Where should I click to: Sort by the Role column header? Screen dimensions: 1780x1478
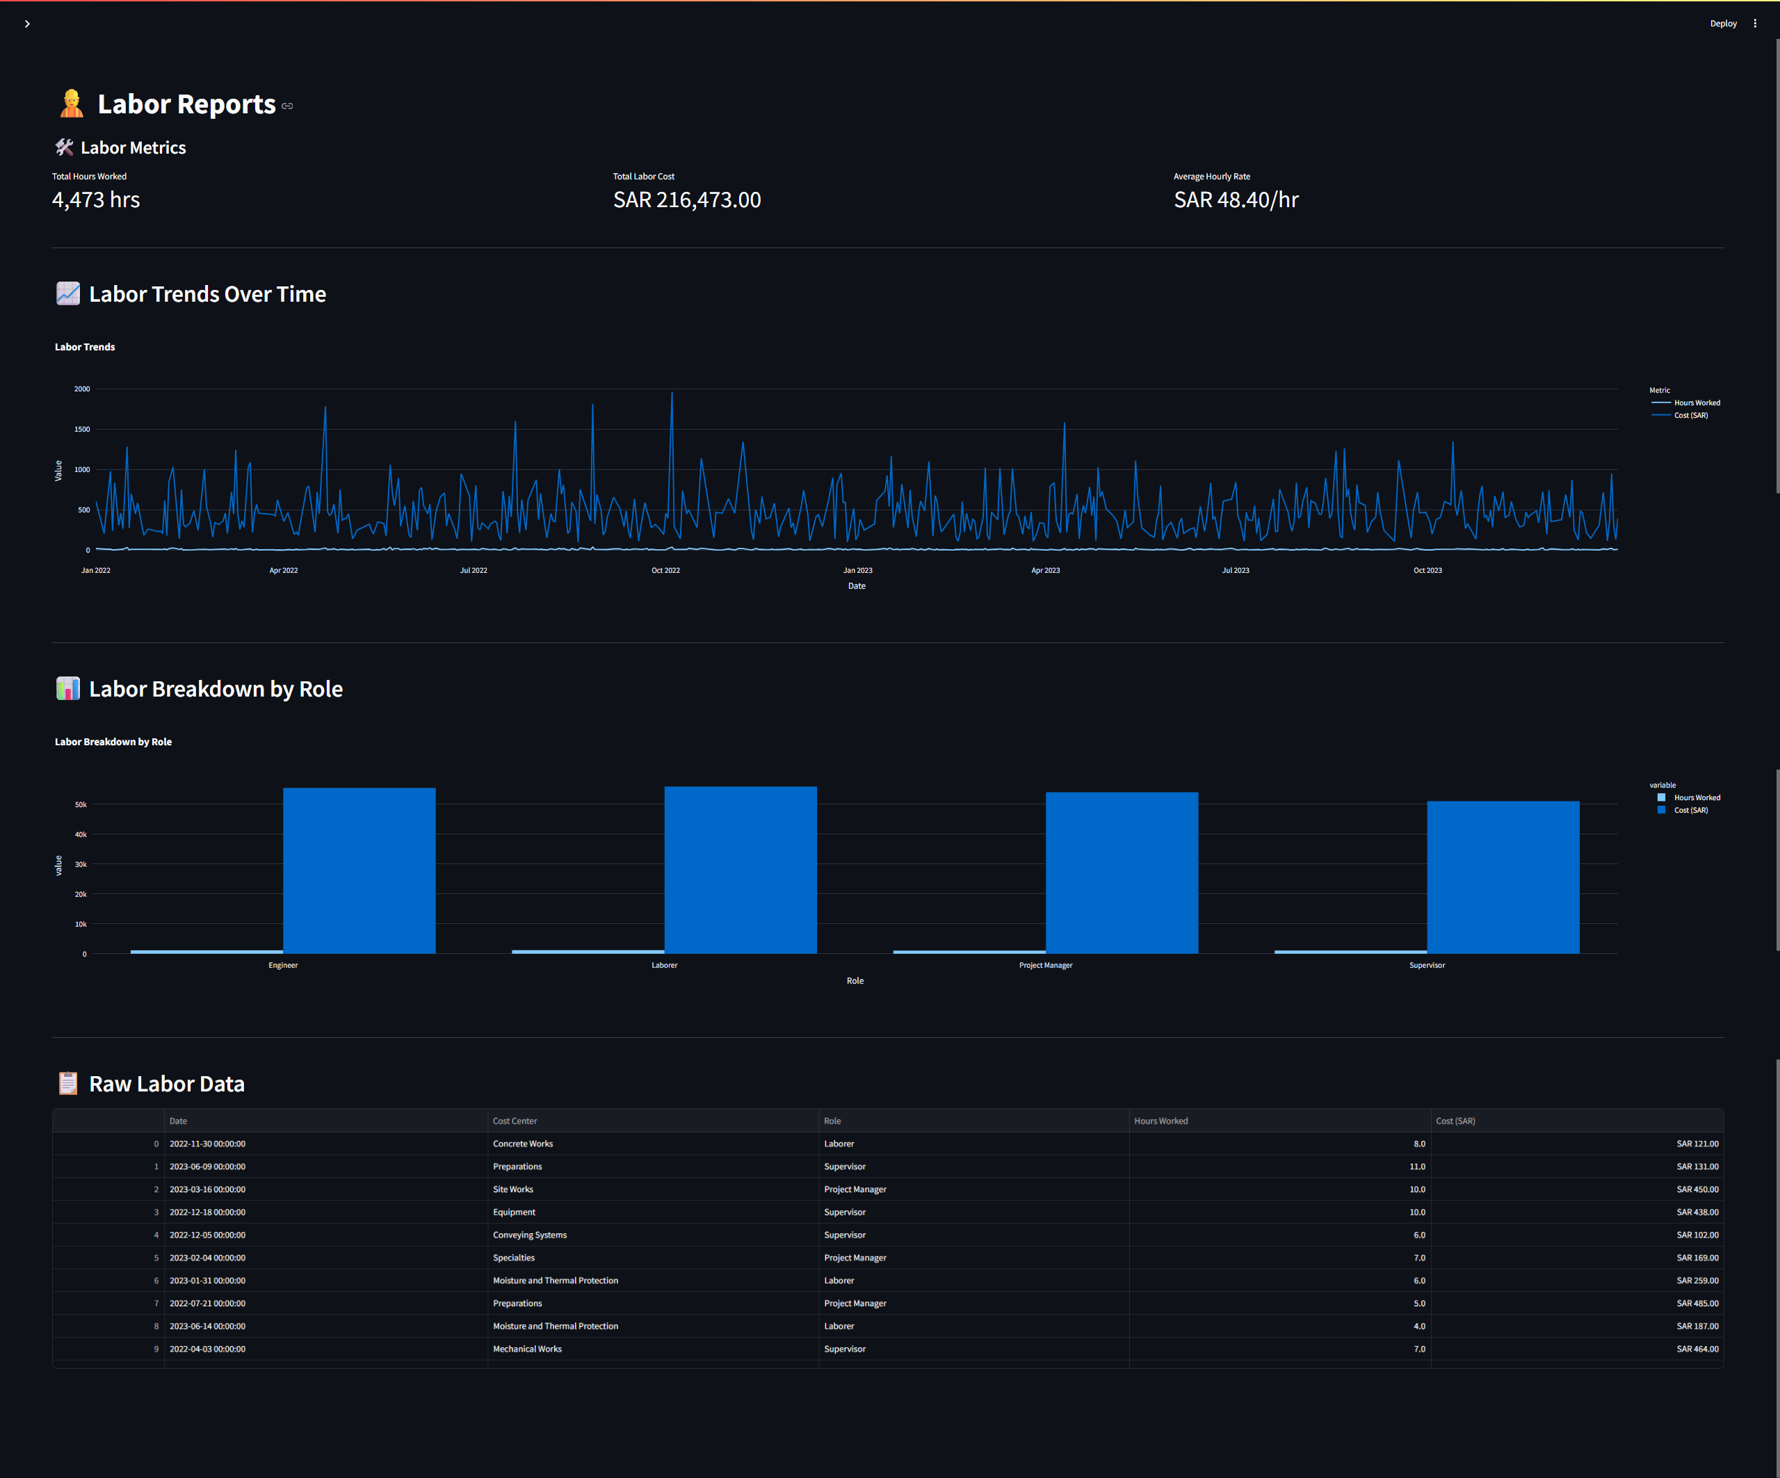(x=974, y=1121)
